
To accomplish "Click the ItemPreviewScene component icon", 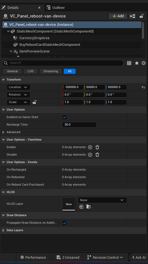I will point(16,51).
